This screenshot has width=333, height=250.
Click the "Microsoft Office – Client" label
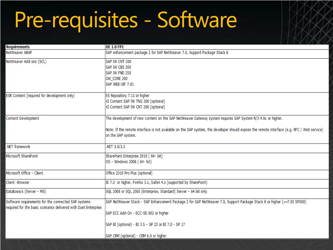tap(24, 173)
